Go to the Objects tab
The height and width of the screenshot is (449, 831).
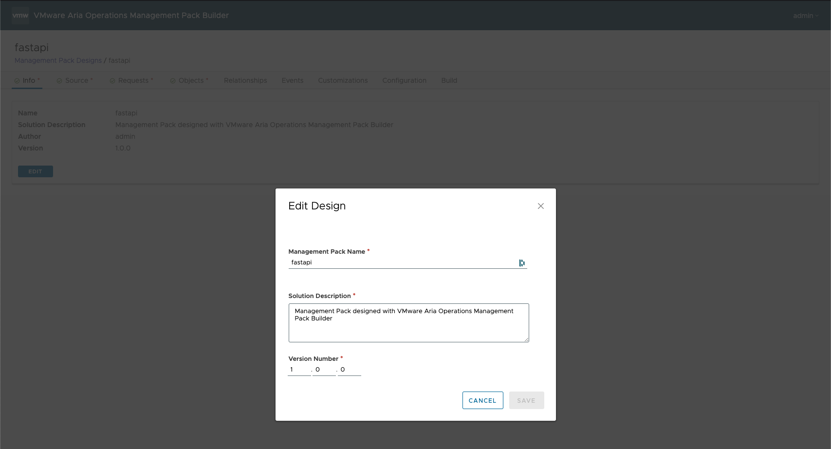coord(190,80)
